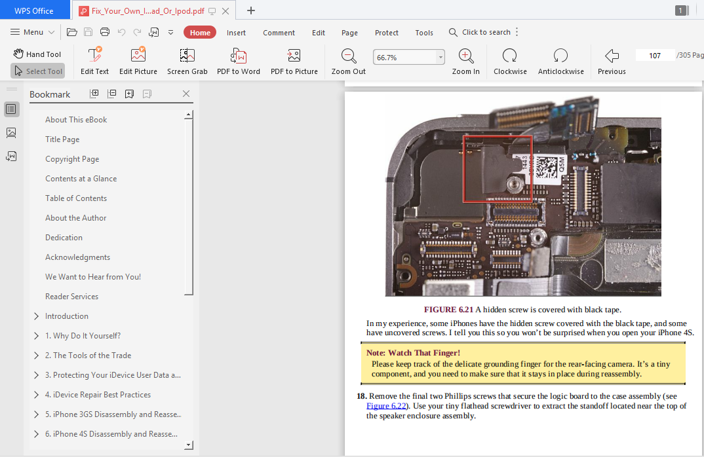Open the quick access toolbar customize arrow
Viewport: 704px width, 457px height.
coord(170,32)
